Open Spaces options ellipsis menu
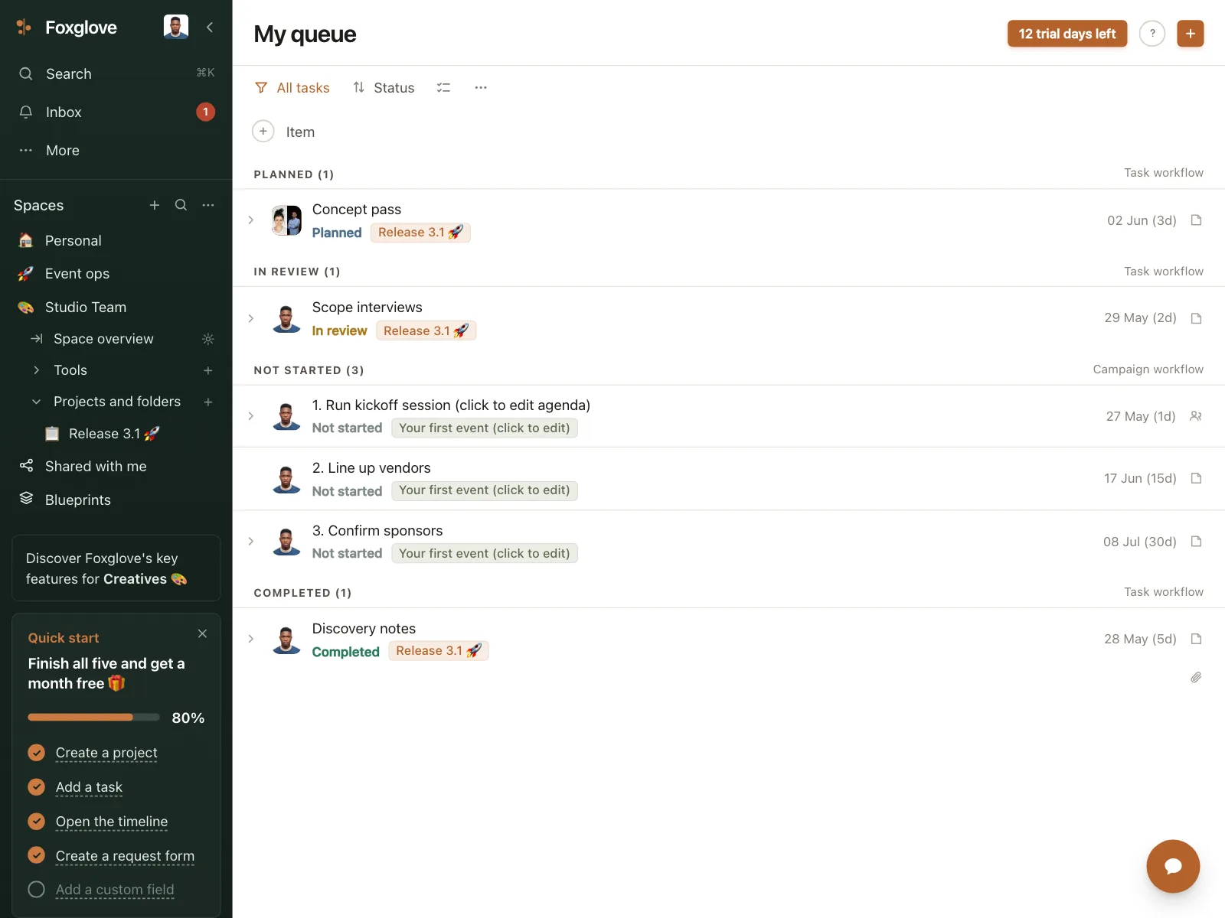The image size is (1225, 918). click(x=208, y=205)
